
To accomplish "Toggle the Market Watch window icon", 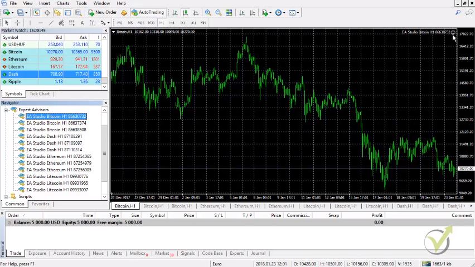I will click(x=36, y=13).
